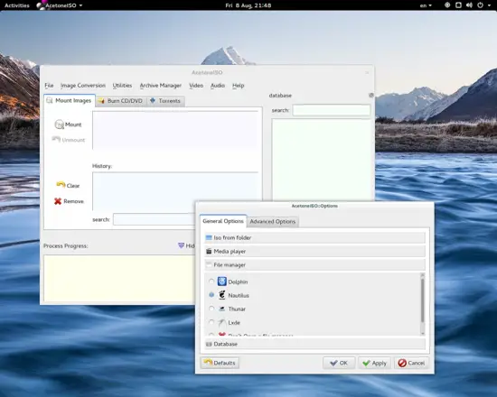The width and height of the screenshot is (497, 397).
Task: Expand the Database section in Options
Action: click(x=314, y=344)
